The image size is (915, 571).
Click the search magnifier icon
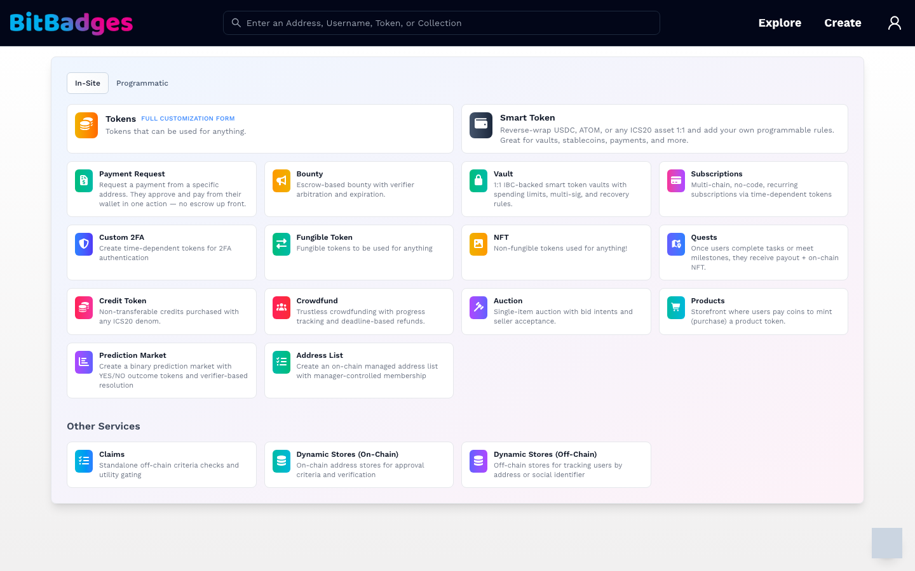point(236,23)
